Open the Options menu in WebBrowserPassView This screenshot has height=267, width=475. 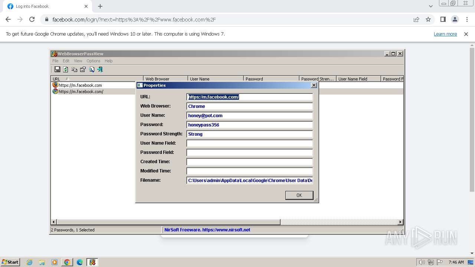coord(94,61)
